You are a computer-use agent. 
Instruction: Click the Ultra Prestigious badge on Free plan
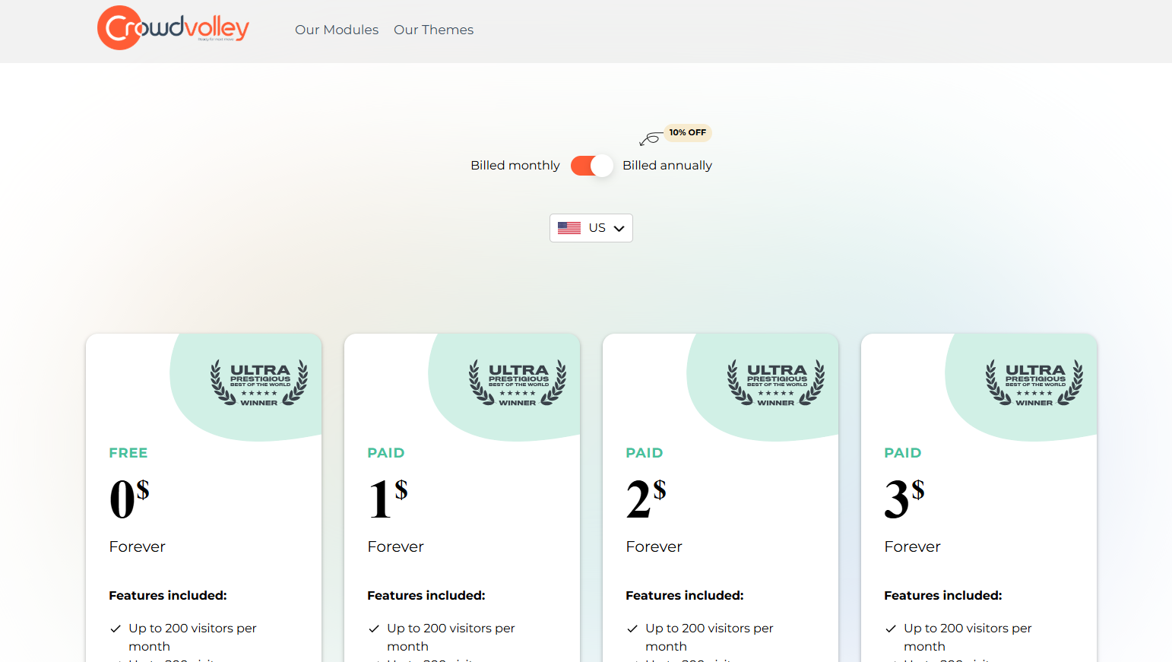(259, 383)
